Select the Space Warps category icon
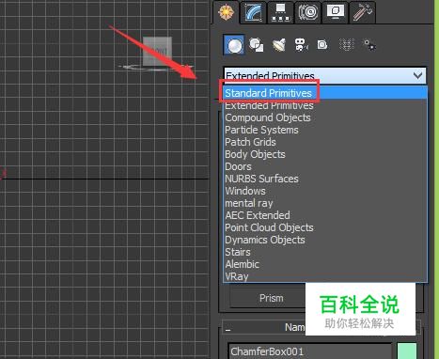This screenshot has height=359, width=439. [x=347, y=45]
